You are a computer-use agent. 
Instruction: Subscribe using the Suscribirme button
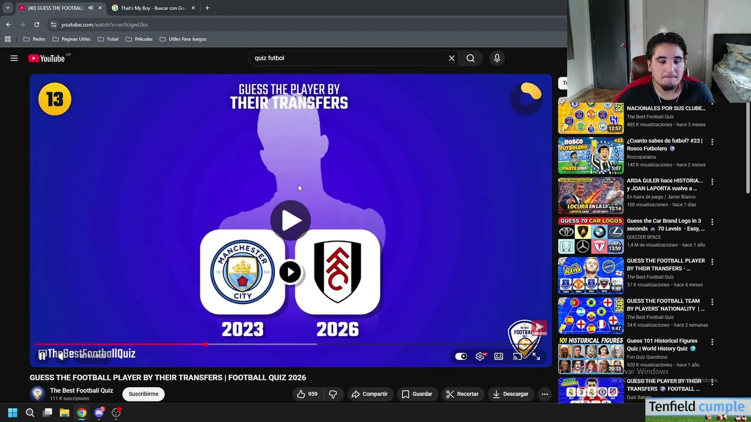pos(144,394)
